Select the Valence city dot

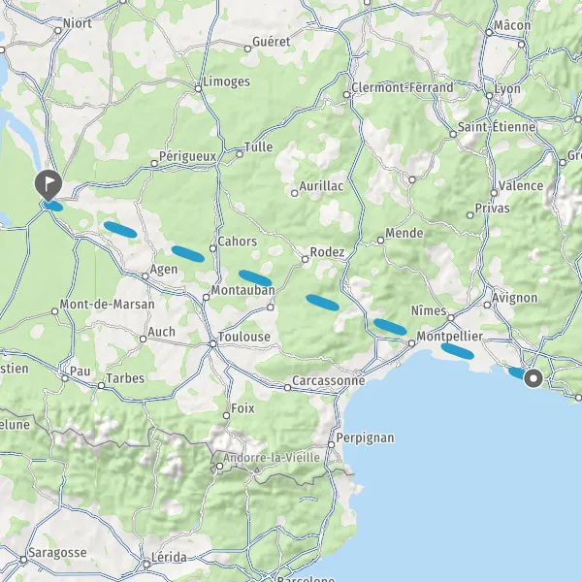pyautogui.click(x=494, y=193)
